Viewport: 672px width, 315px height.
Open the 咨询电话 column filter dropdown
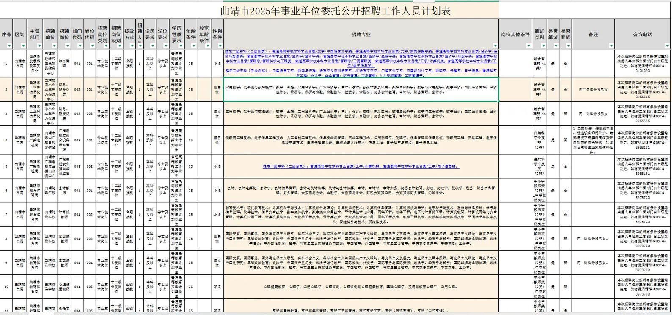point(668,46)
